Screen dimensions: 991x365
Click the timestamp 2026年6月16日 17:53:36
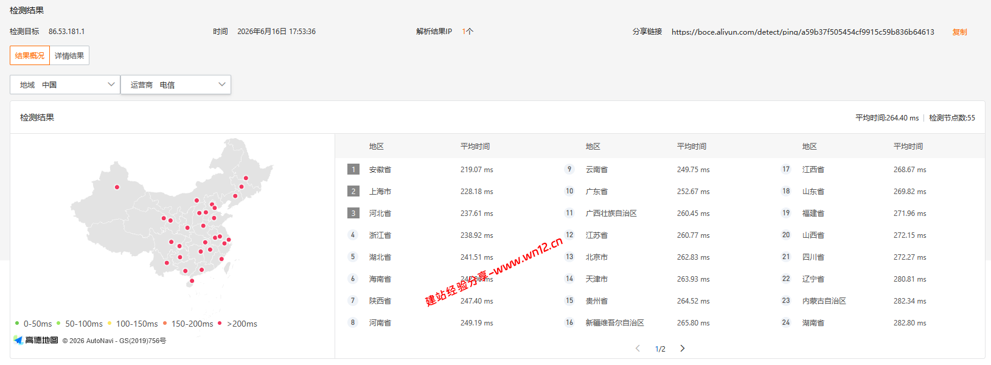tap(276, 32)
